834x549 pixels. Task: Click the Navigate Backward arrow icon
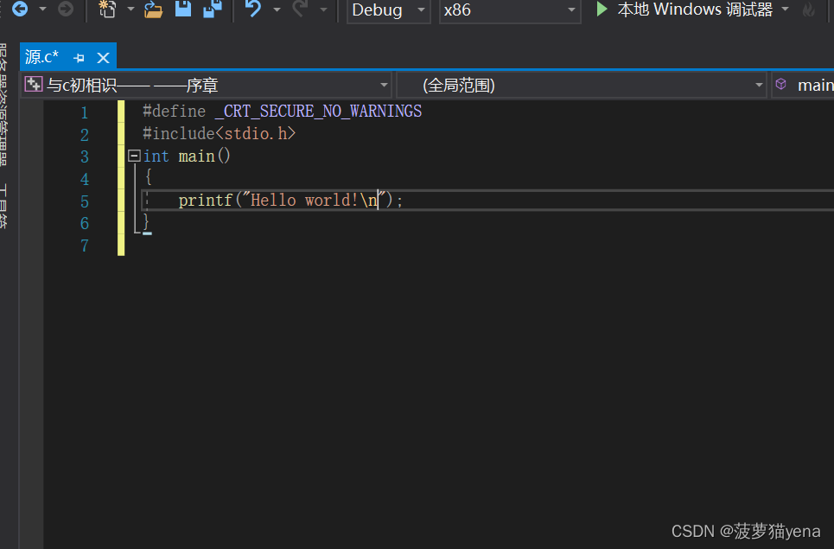pyautogui.click(x=20, y=9)
